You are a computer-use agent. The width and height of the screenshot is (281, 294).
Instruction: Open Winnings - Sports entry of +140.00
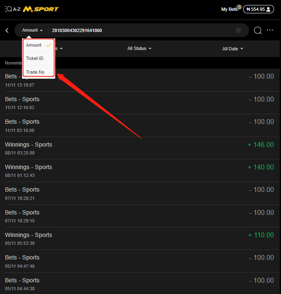tap(140, 171)
